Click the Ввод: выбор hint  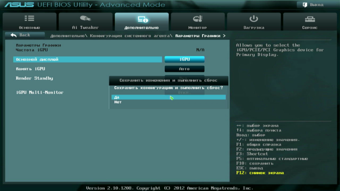click(x=251, y=135)
